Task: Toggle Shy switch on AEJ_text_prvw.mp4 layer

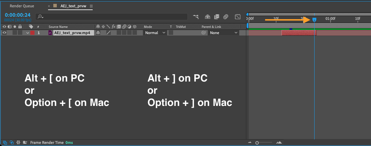Action: [x=98, y=33]
